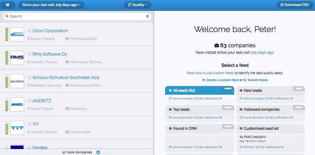Screen dimensions: 315x155
Task: Click the Helsinki, Finland location under YIT
Action: tap(43, 132)
